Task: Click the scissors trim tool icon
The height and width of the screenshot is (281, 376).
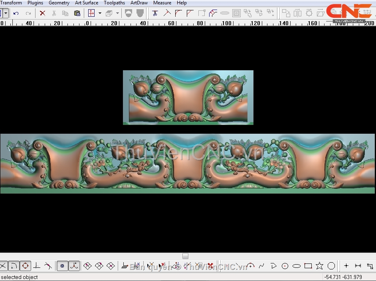Action: tap(155, 13)
